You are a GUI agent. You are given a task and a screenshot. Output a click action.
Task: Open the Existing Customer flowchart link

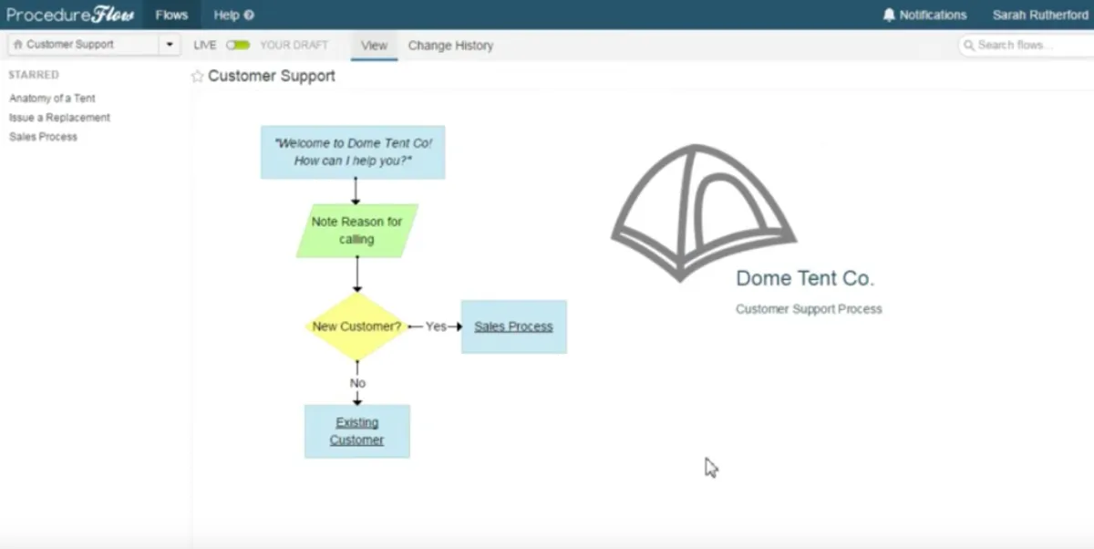click(356, 431)
